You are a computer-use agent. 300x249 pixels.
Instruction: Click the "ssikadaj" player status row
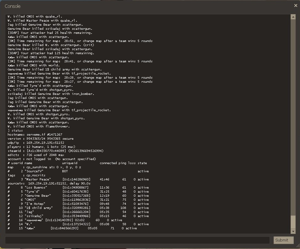point(78,216)
